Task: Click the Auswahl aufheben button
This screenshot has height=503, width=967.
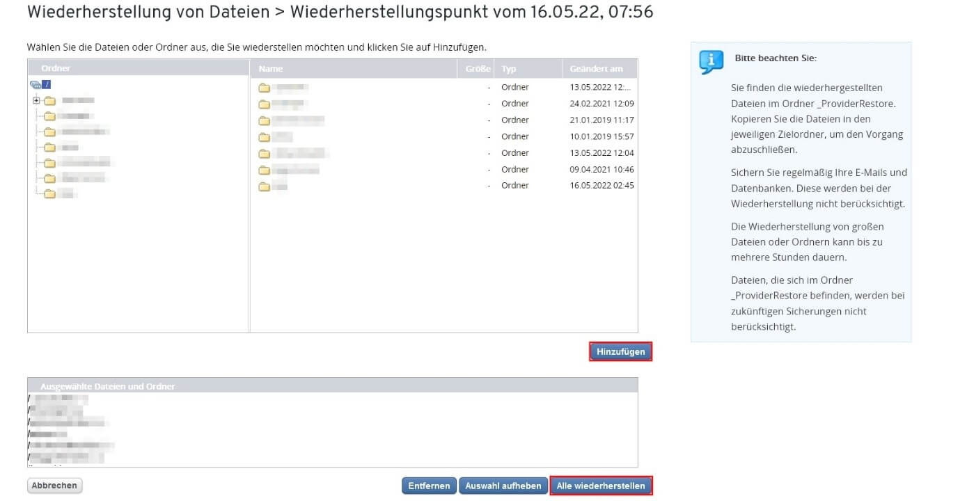Action: point(503,486)
